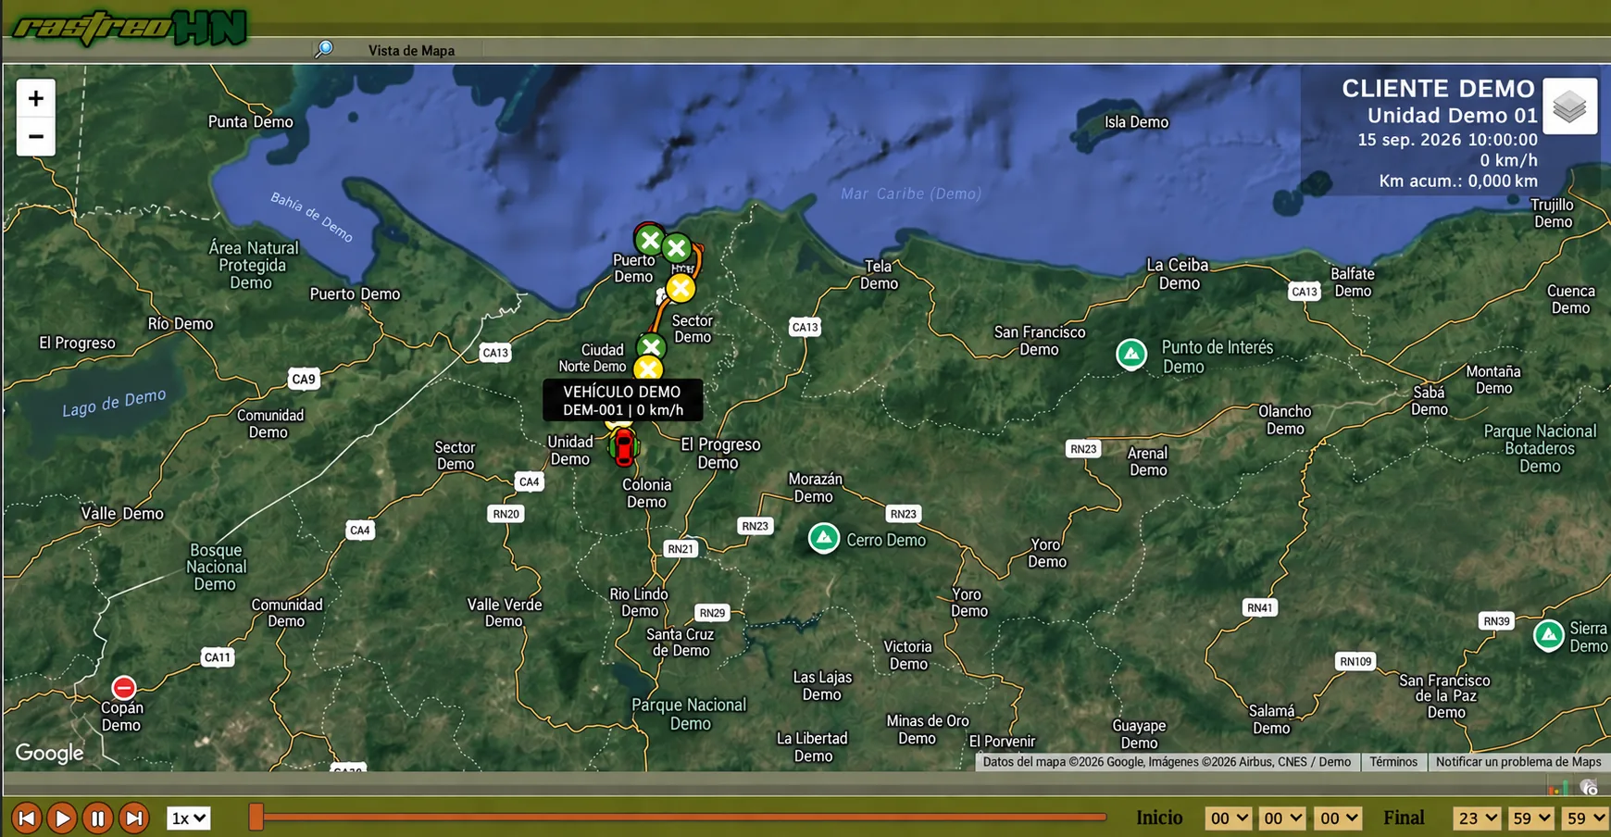
Task: Select the red car vehicle marker
Action: [624, 447]
